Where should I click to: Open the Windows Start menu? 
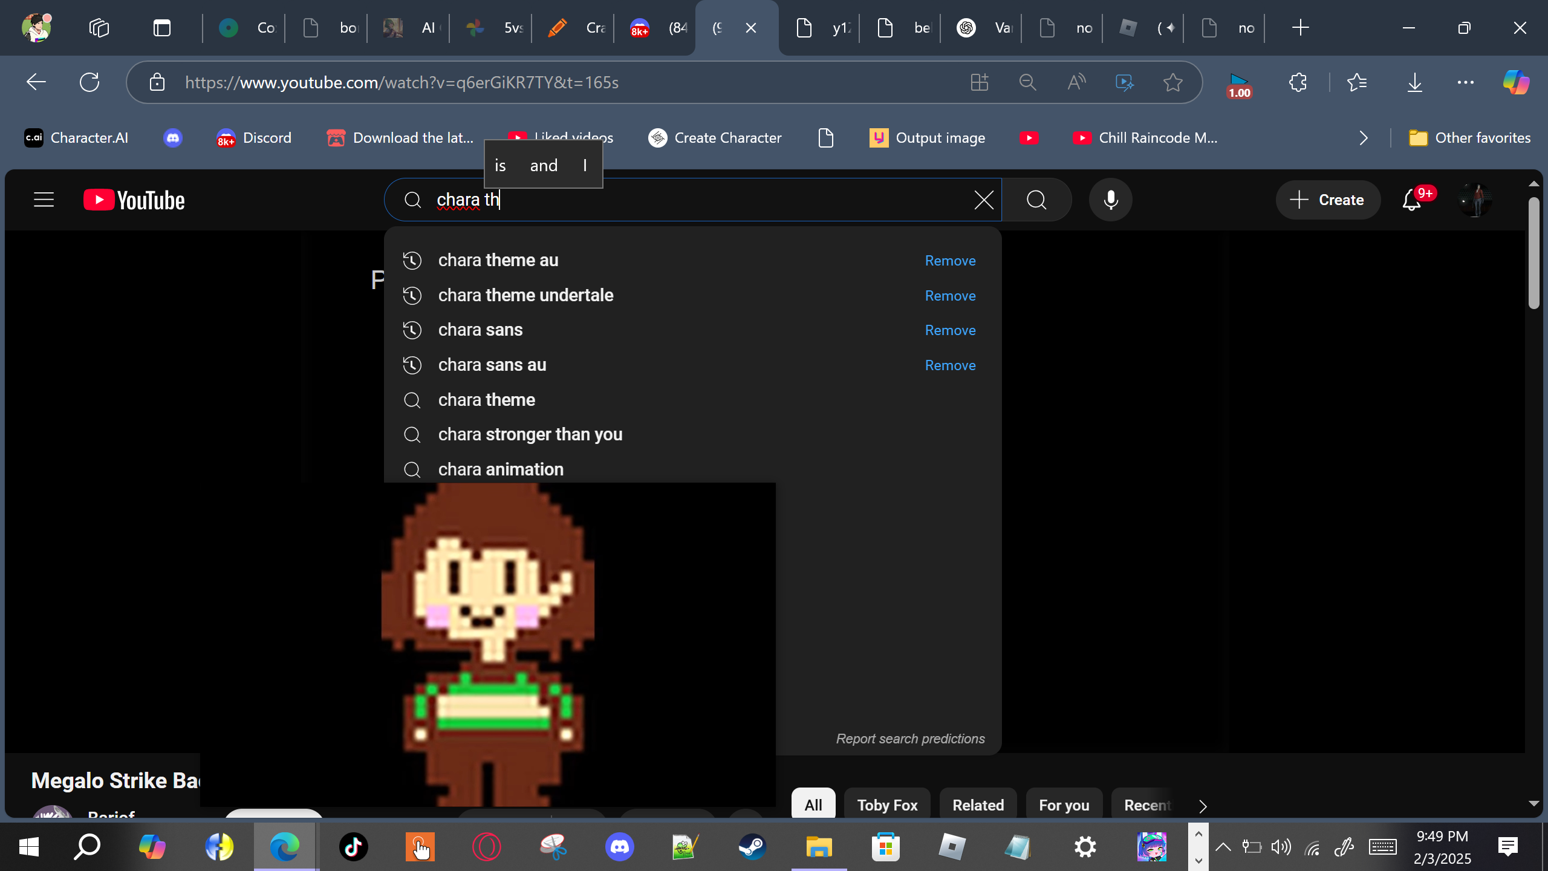[x=29, y=847]
